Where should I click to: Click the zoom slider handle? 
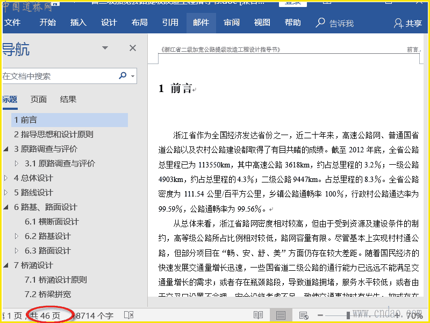coord(348,315)
